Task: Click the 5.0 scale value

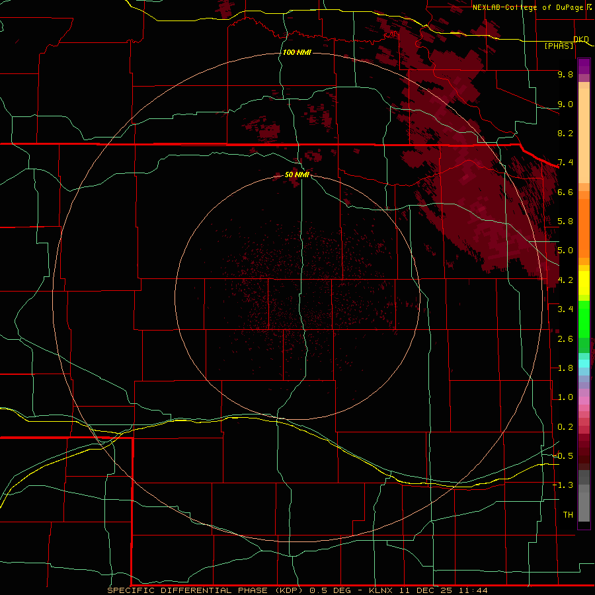Action: pyautogui.click(x=565, y=251)
